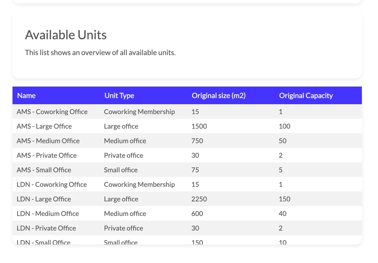Click the capacity value 40
378x263 pixels.
click(283, 214)
